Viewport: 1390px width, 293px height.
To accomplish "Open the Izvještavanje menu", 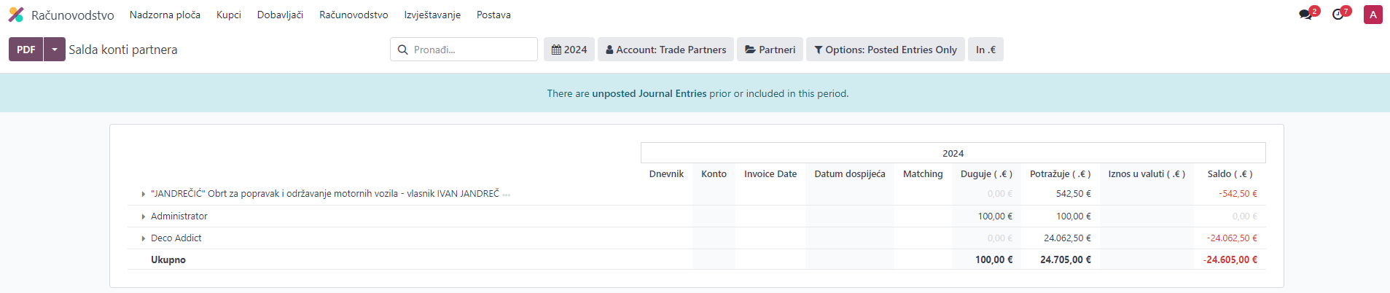I will [x=432, y=15].
